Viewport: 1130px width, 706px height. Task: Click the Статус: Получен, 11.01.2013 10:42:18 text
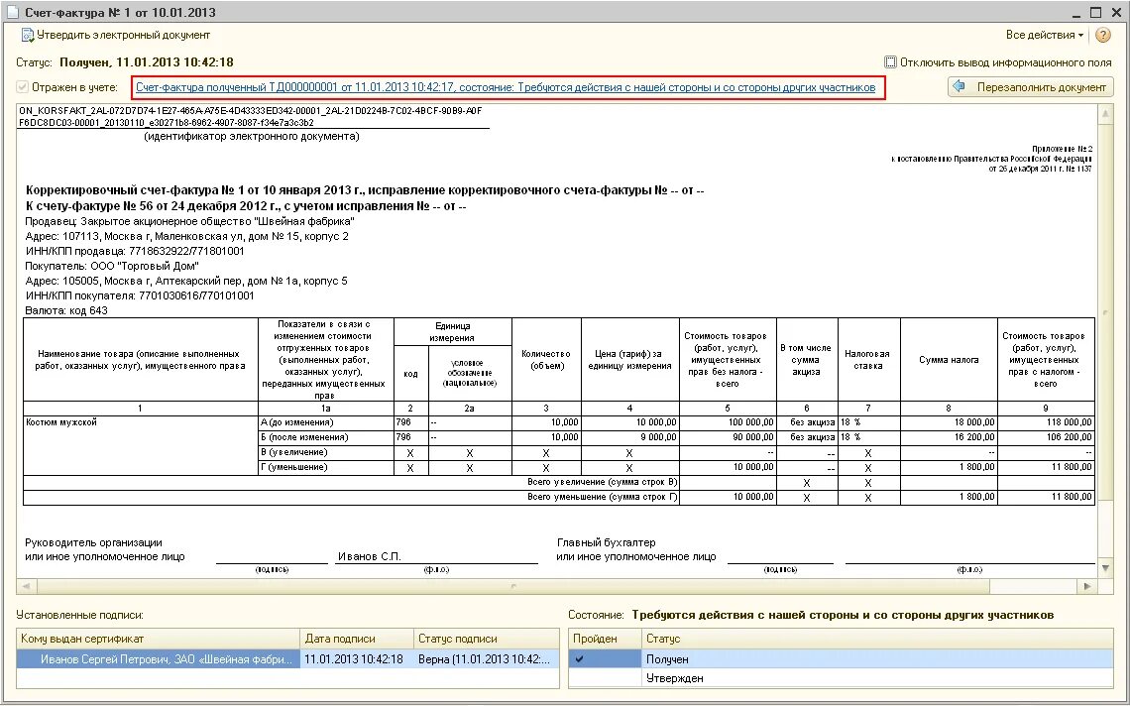[125, 62]
